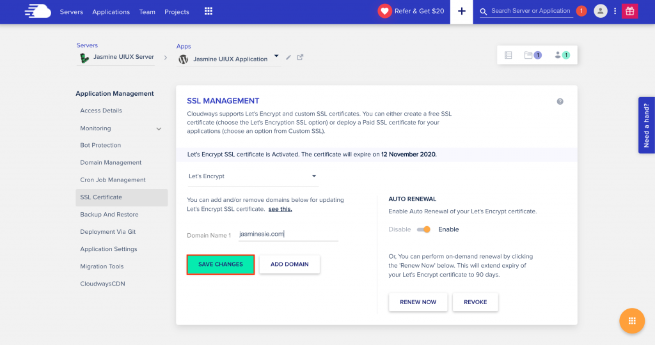Screen dimensions: 655x345
Task: Click the '12 November 2020.' expiry date
Action: [409, 155]
